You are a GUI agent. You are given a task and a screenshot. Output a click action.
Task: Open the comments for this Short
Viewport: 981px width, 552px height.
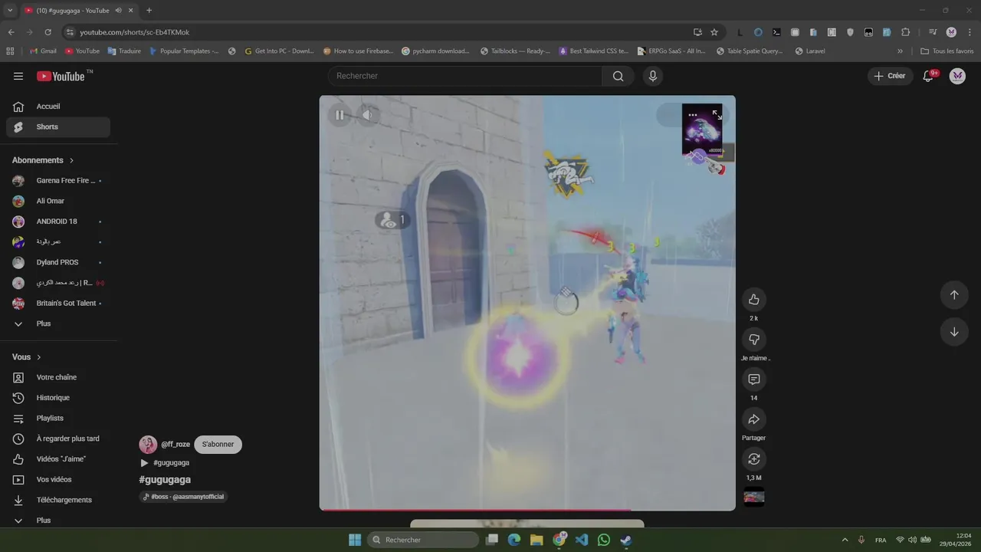point(753,379)
